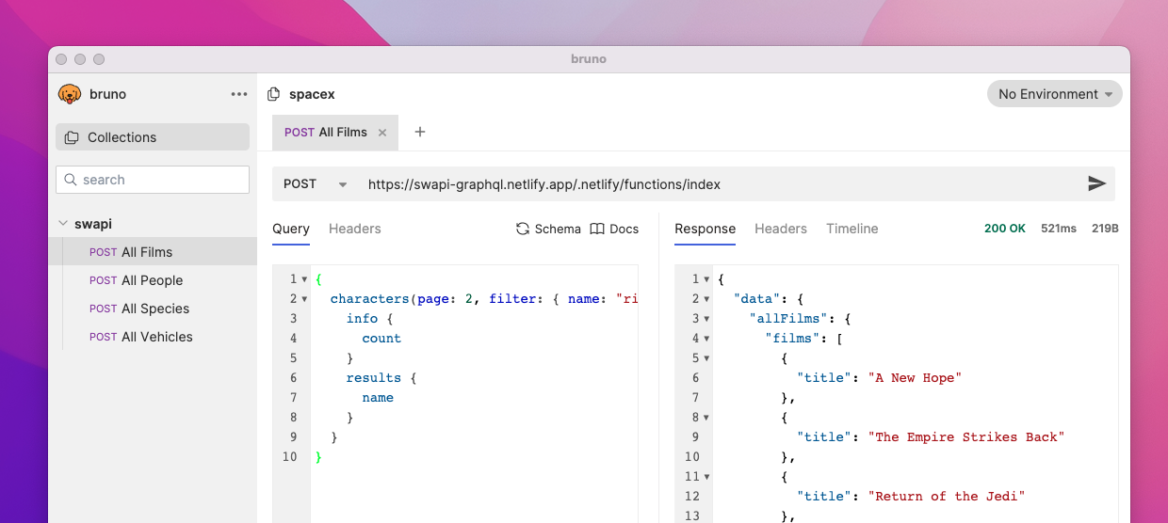Click the macOS green maximize button

[x=99, y=59]
